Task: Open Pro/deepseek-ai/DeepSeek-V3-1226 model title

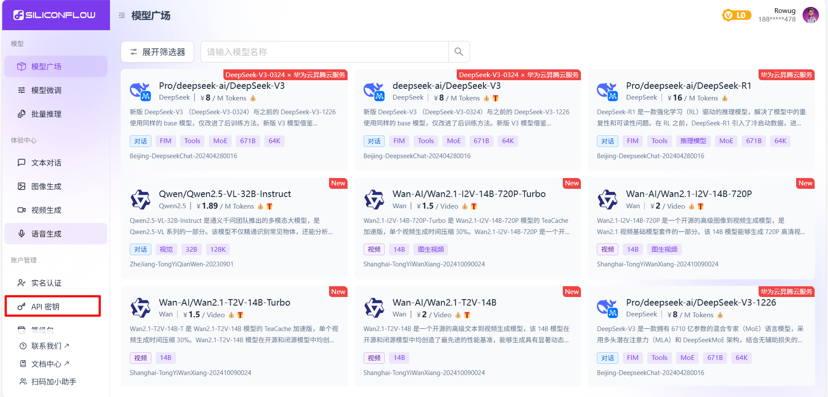Action: click(x=701, y=303)
